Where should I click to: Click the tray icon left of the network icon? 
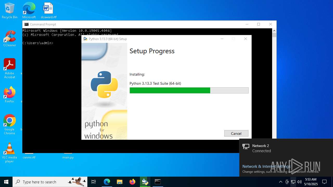287,182
